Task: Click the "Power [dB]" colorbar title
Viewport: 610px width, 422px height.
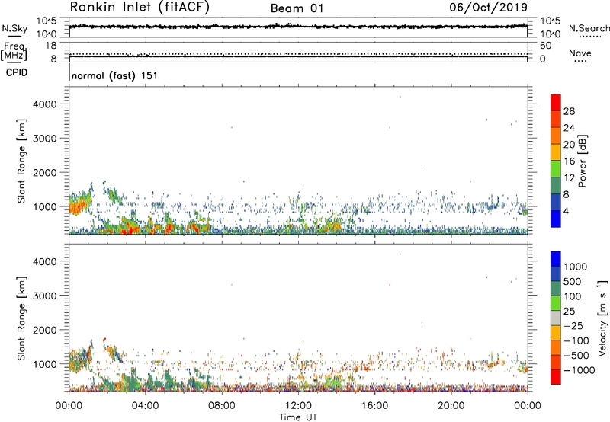Action: tap(583, 161)
